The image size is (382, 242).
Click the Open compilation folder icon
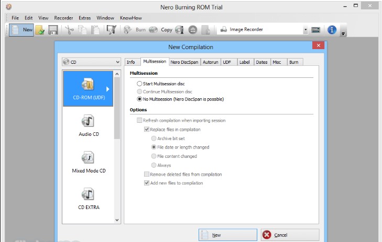(x=40, y=30)
